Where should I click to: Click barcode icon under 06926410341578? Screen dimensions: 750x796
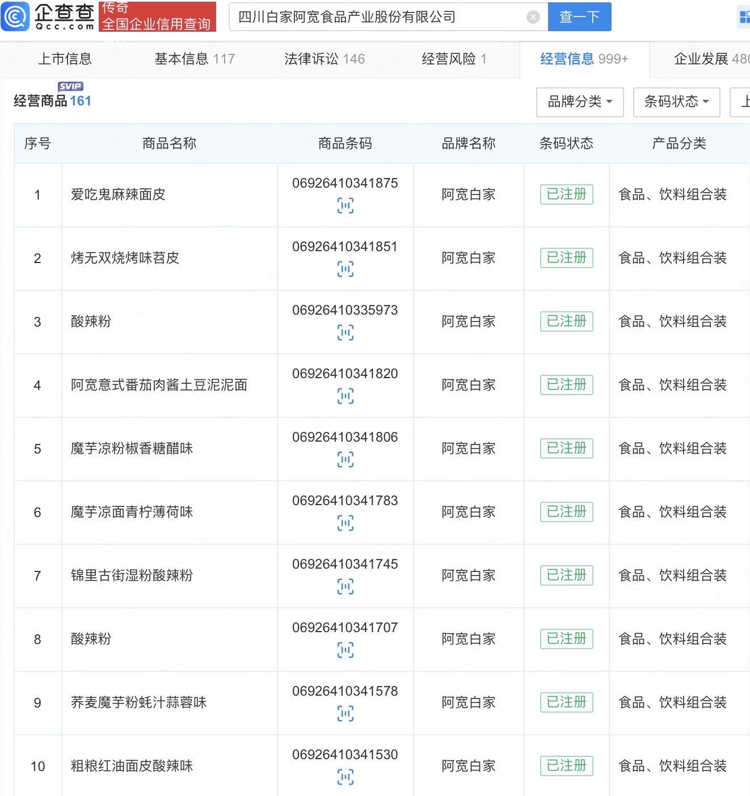tap(345, 713)
